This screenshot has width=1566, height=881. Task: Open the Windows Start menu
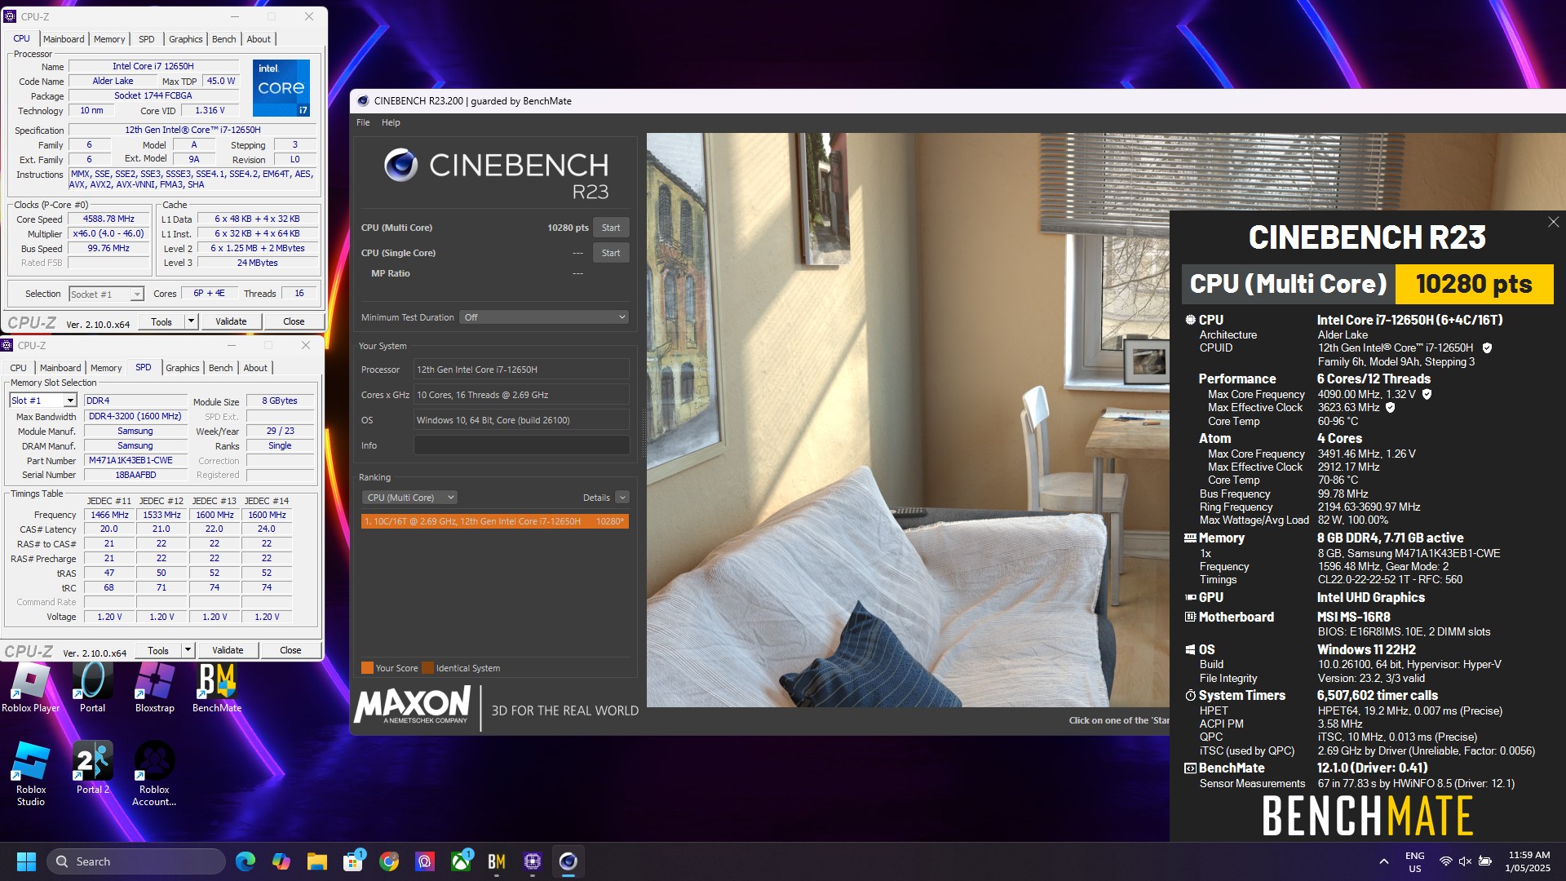(26, 861)
